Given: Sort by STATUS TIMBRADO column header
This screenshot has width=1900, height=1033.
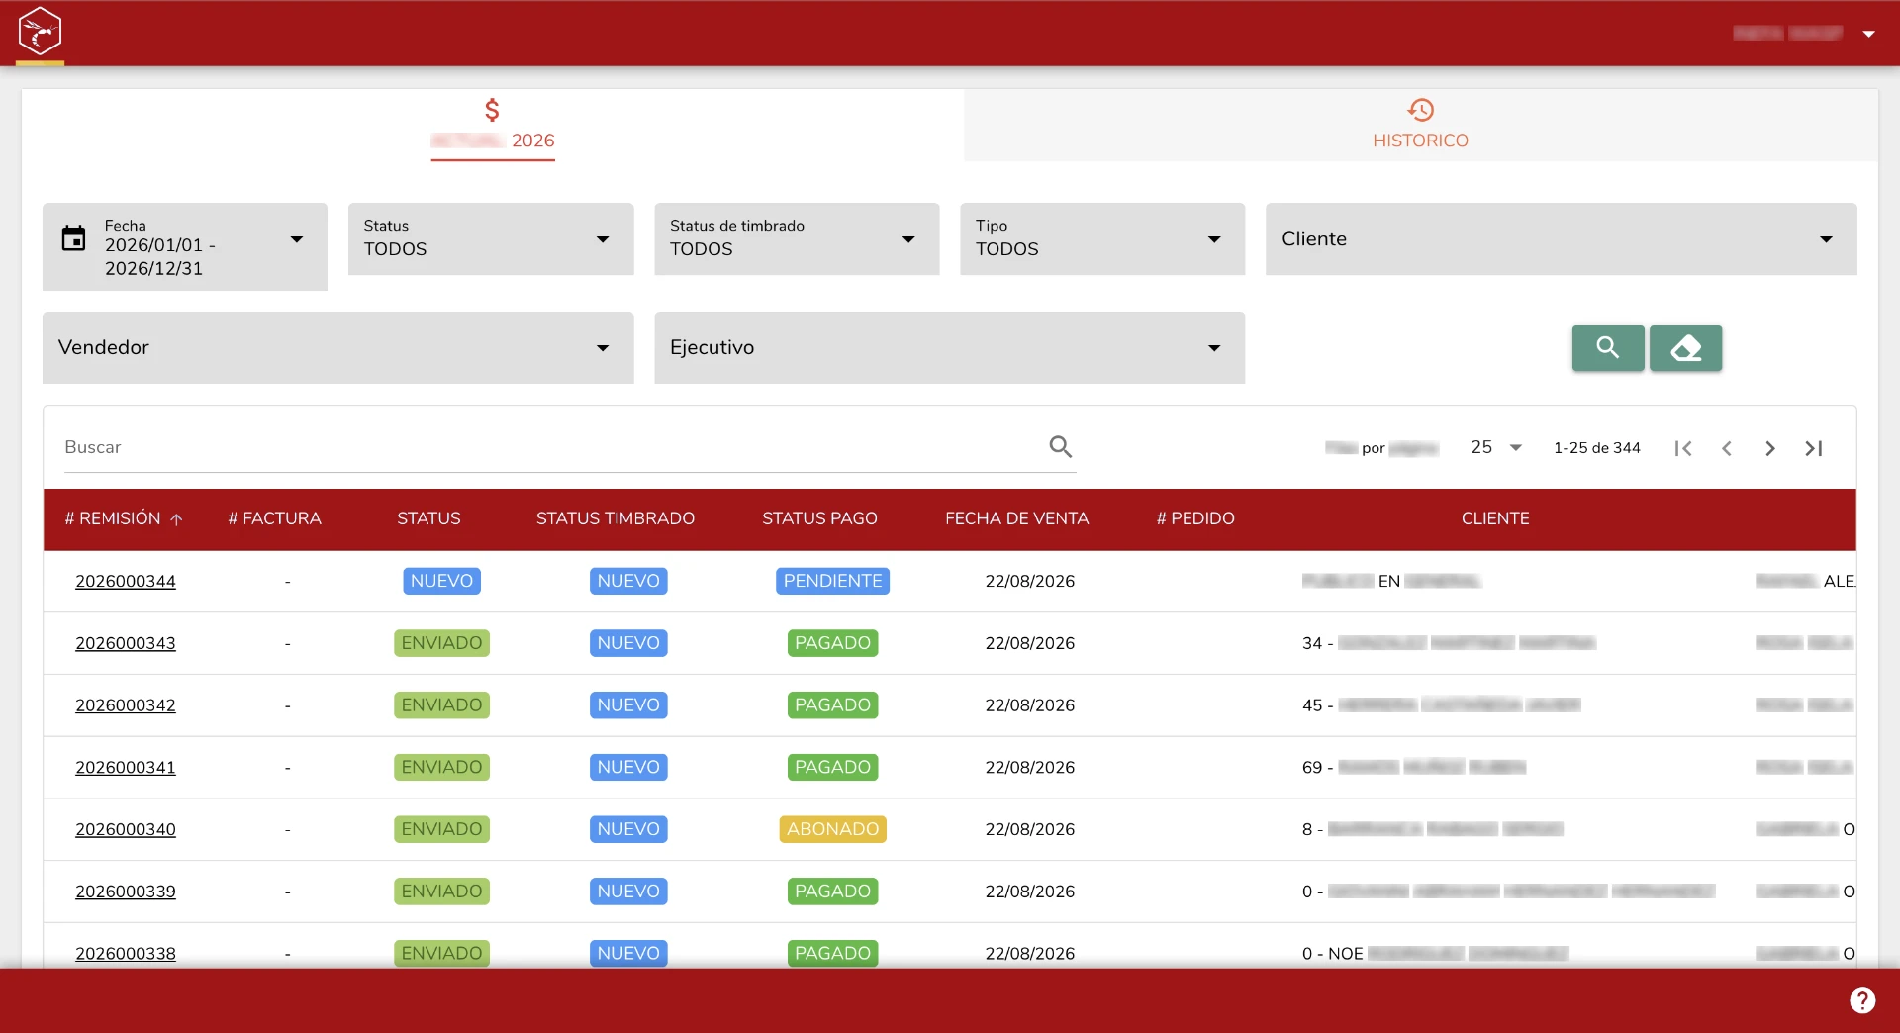Looking at the screenshot, I should point(616,518).
